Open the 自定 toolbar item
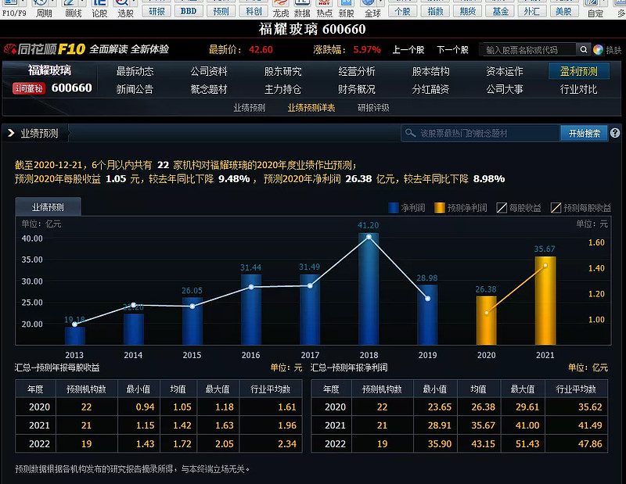 click(x=595, y=9)
